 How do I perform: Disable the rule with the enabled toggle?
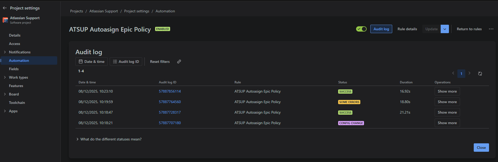(361, 29)
